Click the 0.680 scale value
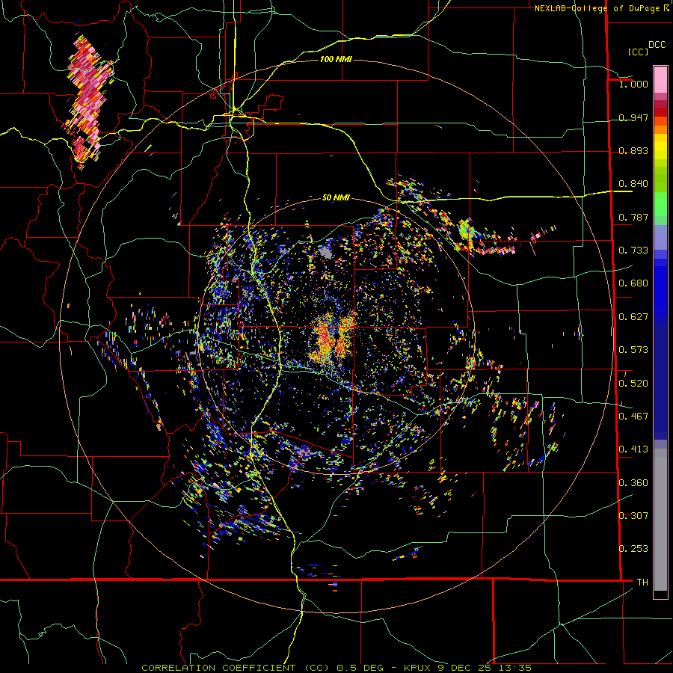Viewport: 673px width, 673px height. tap(633, 283)
